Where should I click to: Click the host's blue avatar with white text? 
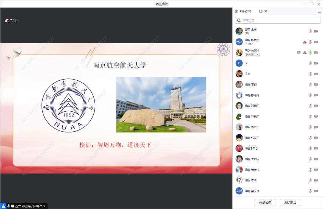239,42
